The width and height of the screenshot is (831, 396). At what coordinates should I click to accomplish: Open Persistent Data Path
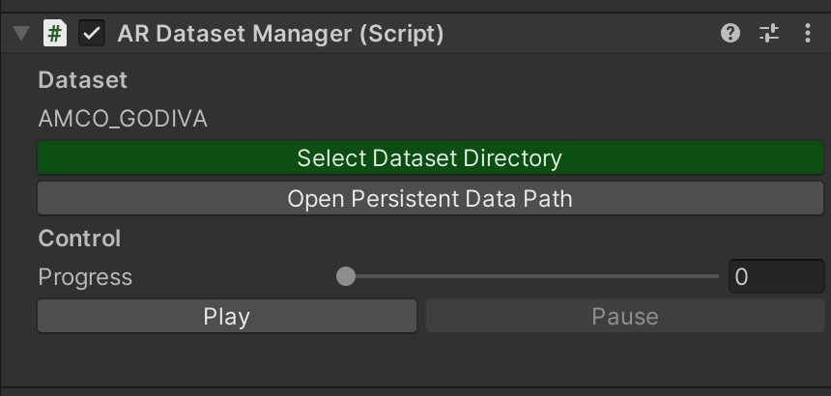point(430,199)
